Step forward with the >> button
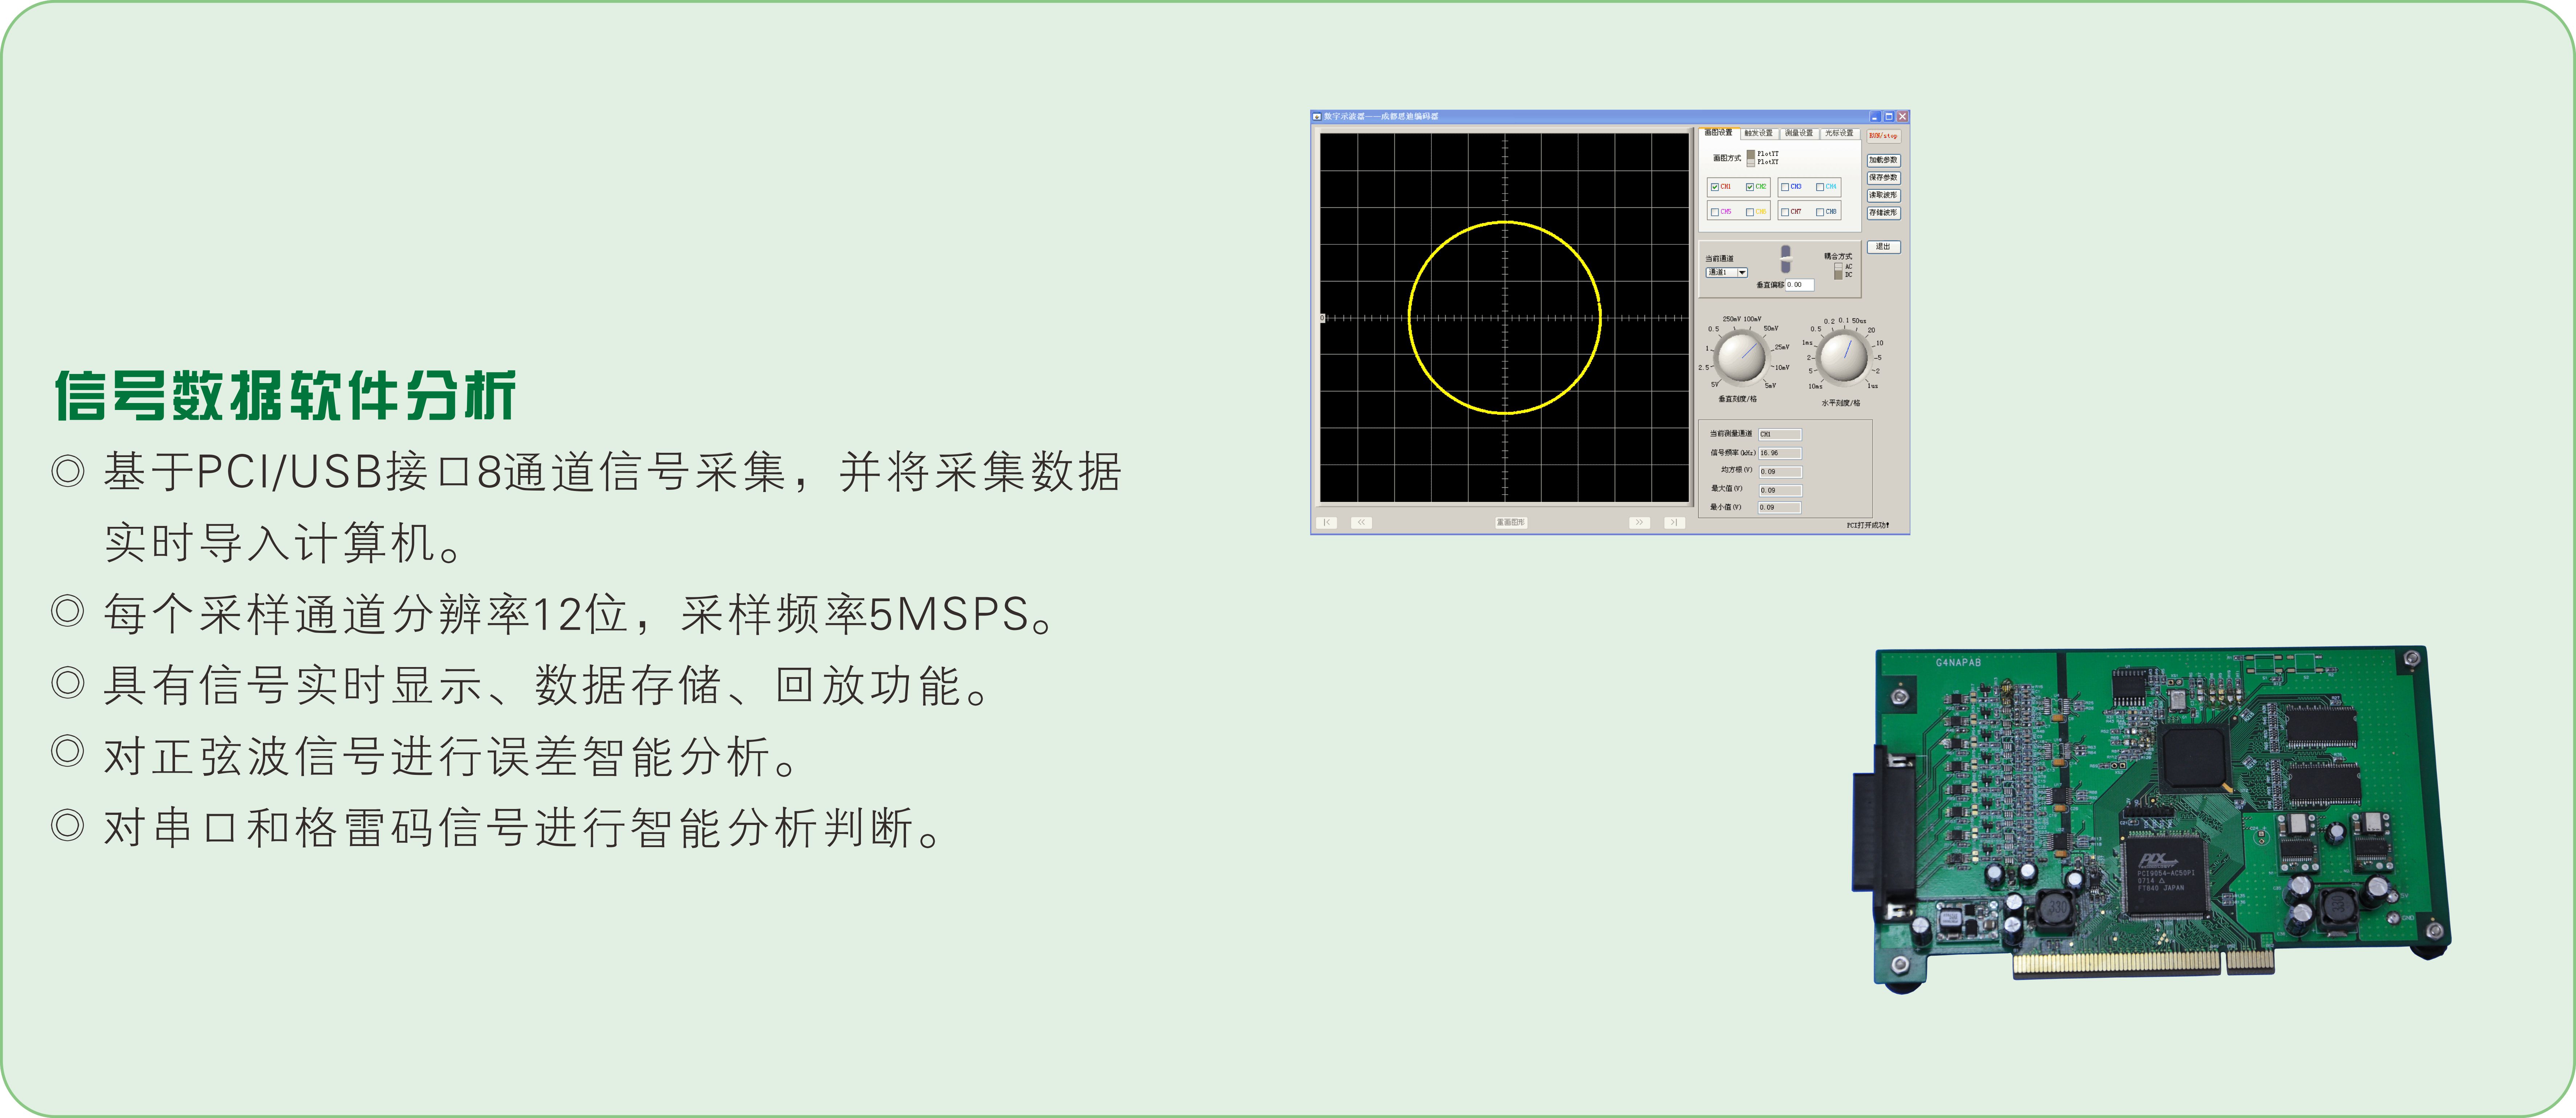This screenshot has width=2576, height=1118. click(1639, 522)
